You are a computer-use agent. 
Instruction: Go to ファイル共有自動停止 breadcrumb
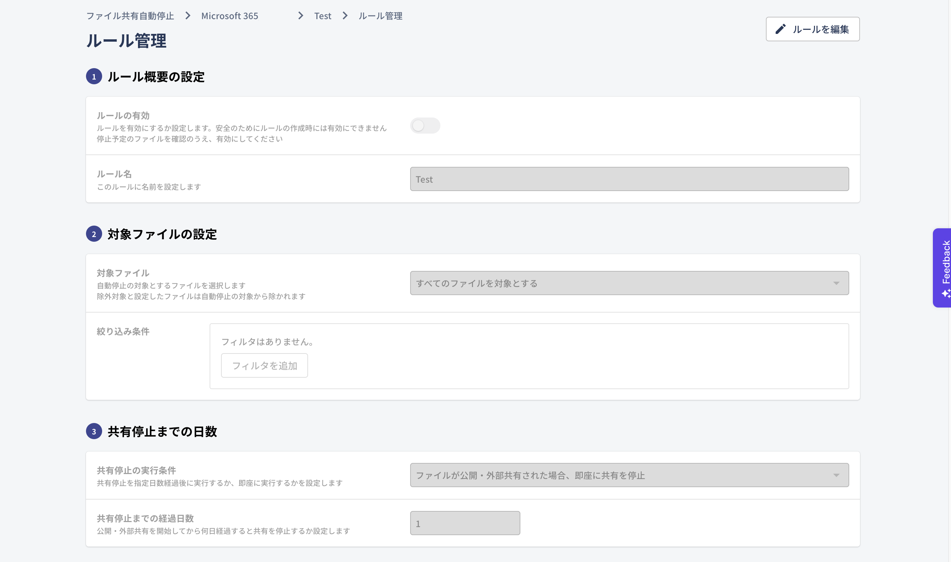130,16
